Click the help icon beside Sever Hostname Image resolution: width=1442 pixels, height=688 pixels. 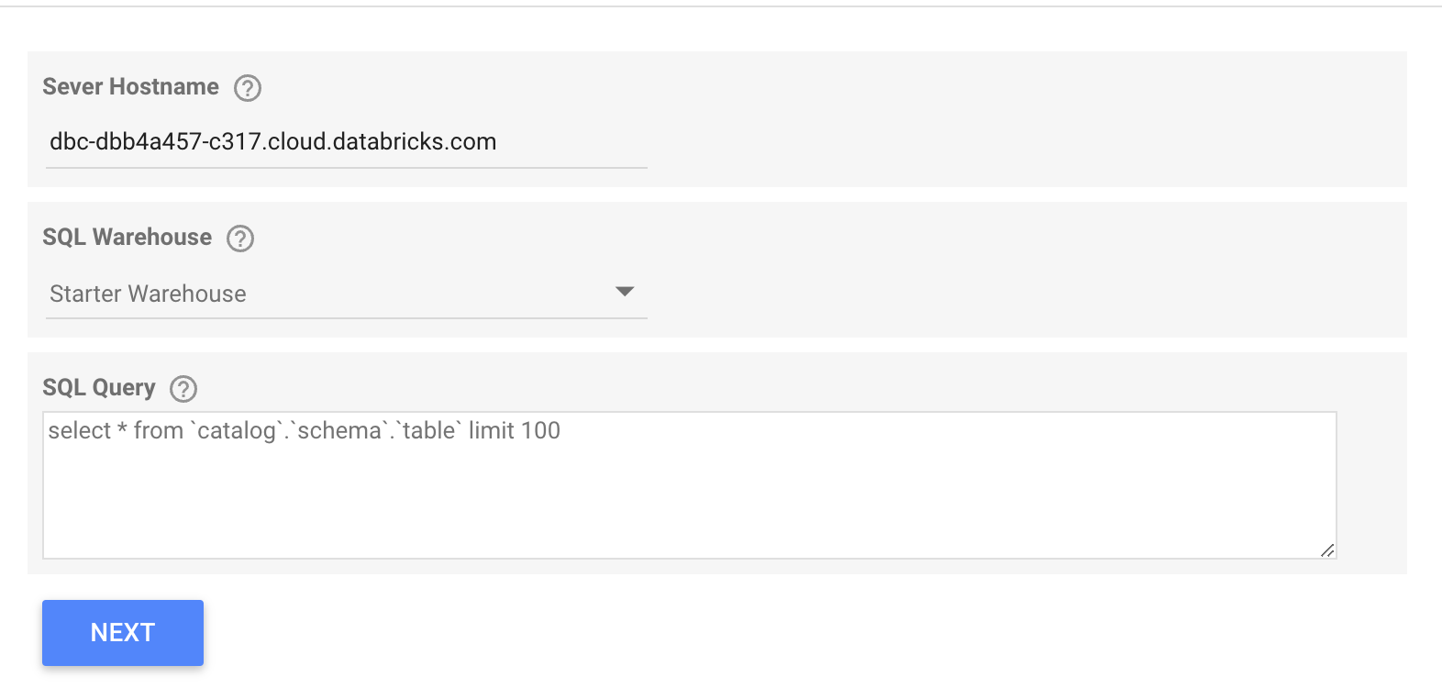pyautogui.click(x=248, y=88)
